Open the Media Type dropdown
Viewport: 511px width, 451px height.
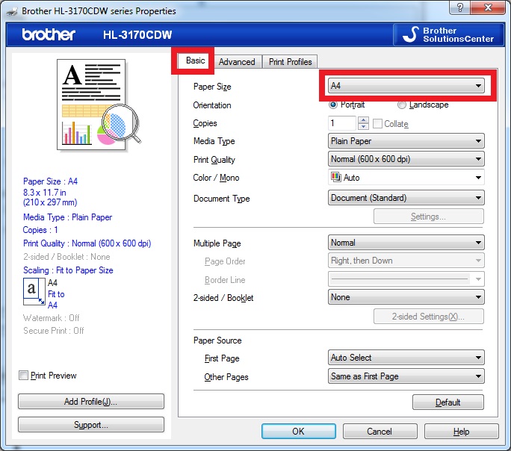[x=406, y=141]
